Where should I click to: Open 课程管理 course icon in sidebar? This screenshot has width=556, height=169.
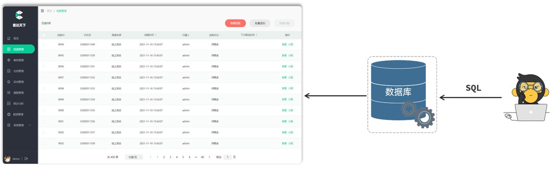(x=9, y=93)
